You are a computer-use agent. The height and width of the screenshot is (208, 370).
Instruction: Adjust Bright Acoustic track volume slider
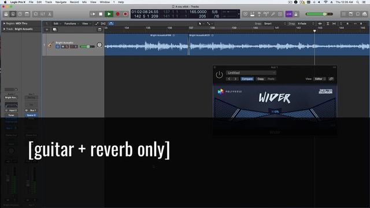87,47
